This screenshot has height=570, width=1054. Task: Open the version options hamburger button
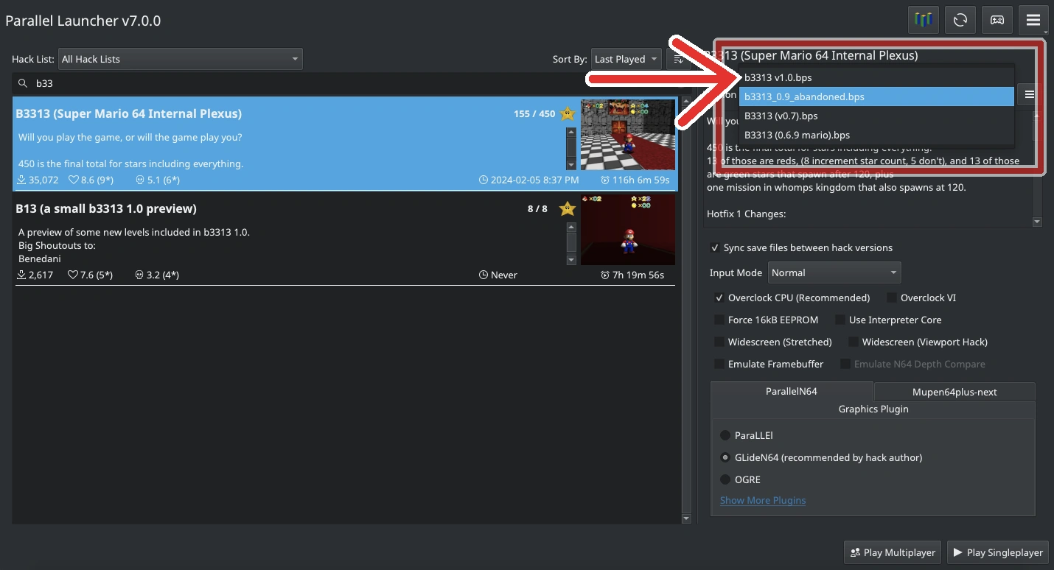(x=1030, y=94)
